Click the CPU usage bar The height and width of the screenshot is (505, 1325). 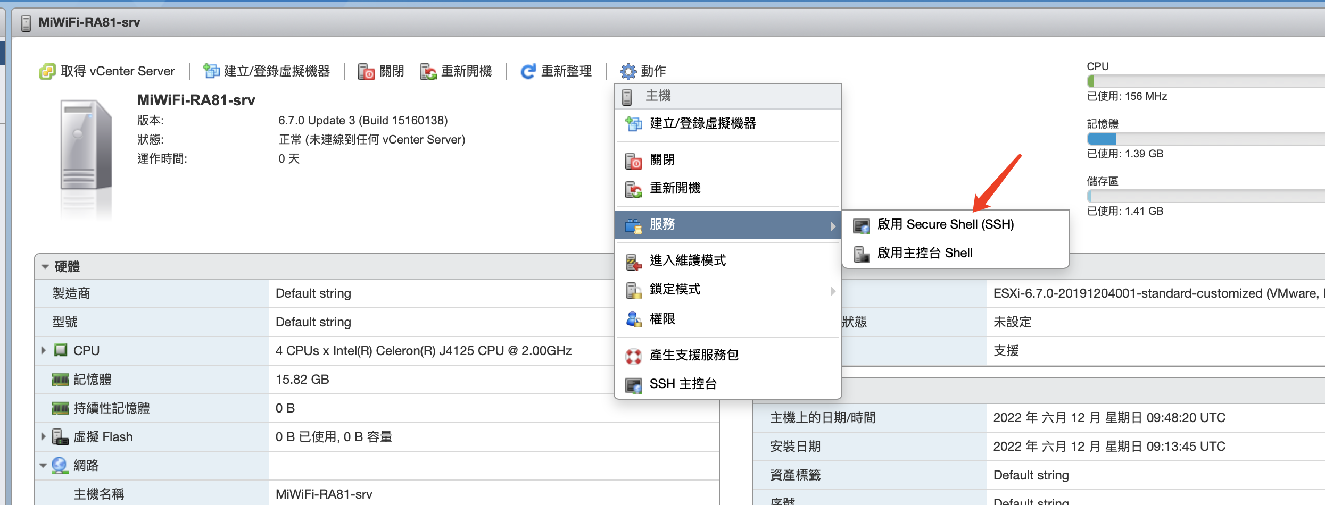(1206, 81)
